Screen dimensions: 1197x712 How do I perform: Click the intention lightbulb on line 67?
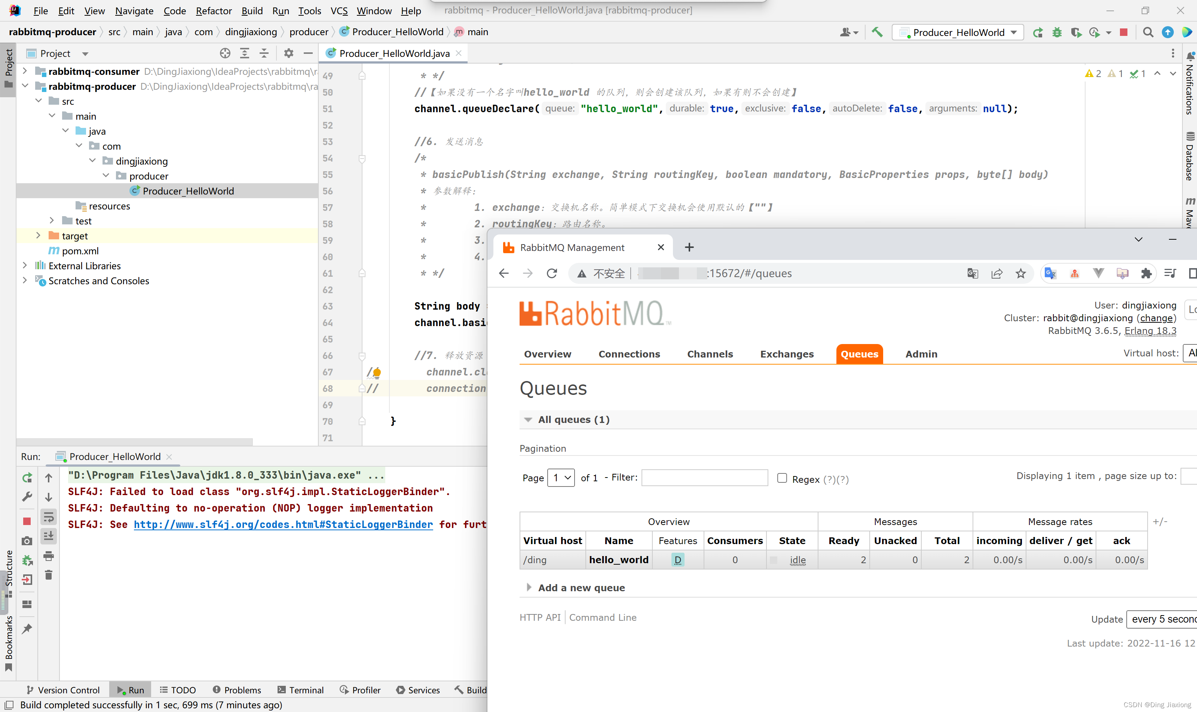click(x=377, y=372)
